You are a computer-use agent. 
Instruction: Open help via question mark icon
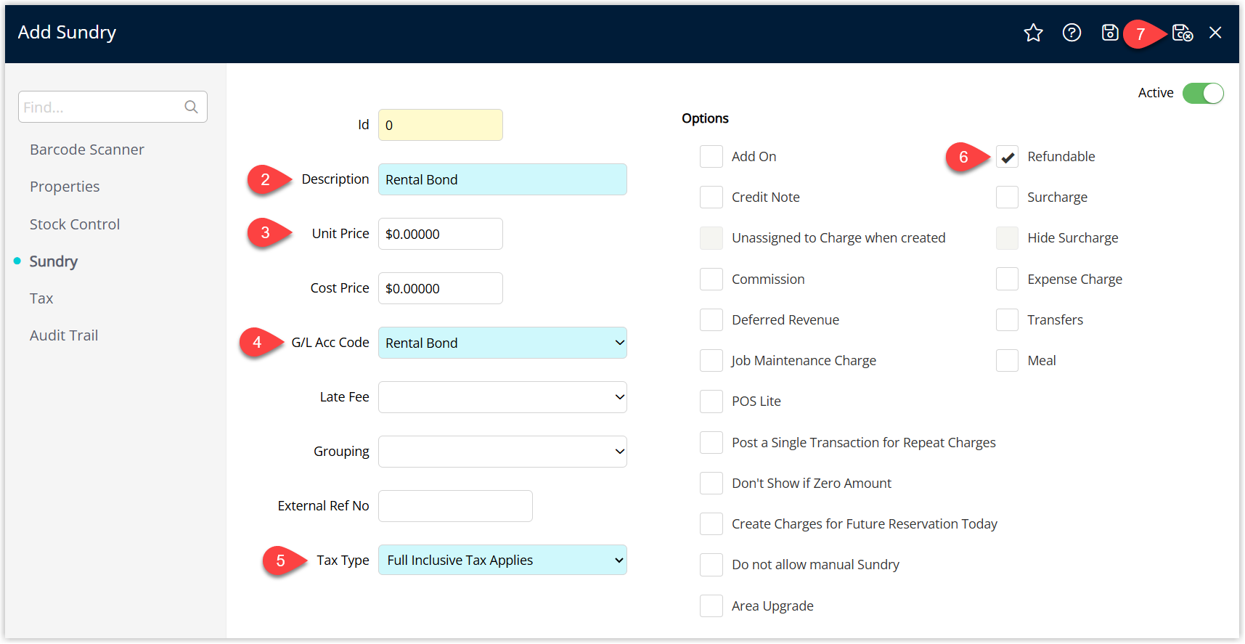[1071, 33]
